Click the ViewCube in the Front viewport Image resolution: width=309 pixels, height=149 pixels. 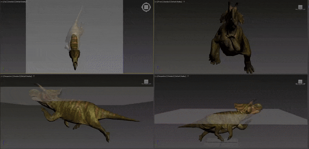tap(300, 7)
